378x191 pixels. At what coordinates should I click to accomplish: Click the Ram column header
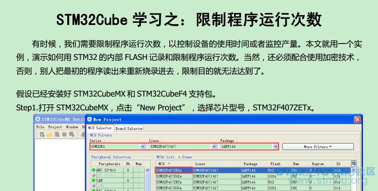(x=300, y=164)
